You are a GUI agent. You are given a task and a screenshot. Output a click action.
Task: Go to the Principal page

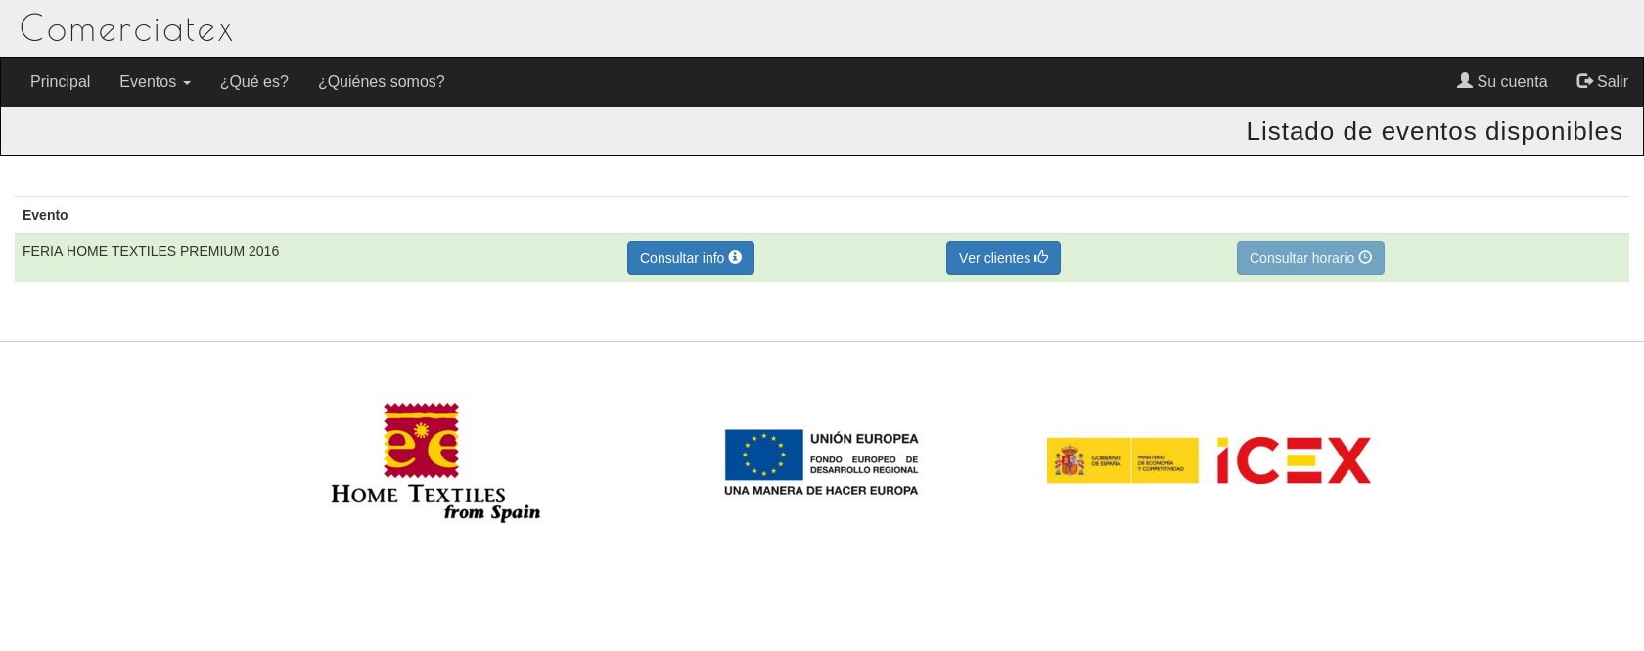tap(60, 82)
